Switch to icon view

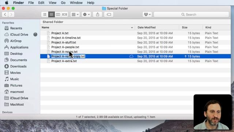click(x=45, y=14)
